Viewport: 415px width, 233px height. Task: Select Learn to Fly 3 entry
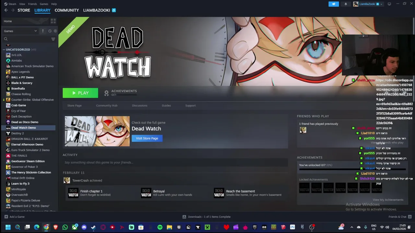point(20,183)
